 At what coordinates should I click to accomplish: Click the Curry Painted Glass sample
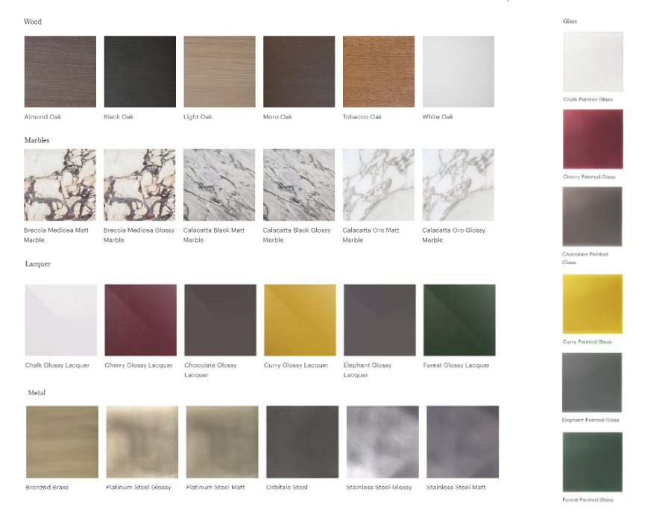(593, 304)
